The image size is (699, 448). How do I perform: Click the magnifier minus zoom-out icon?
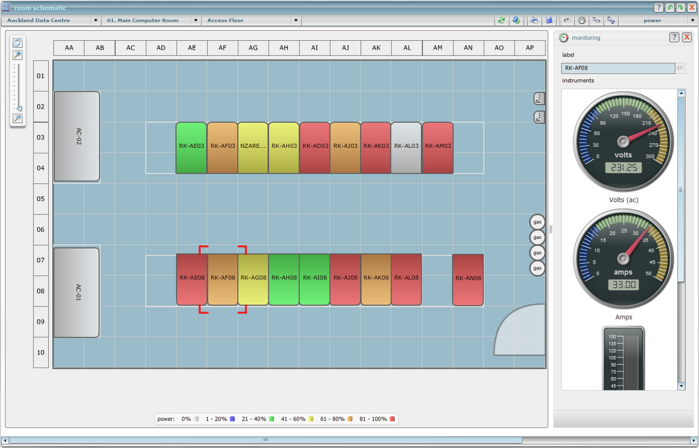click(18, 118)
